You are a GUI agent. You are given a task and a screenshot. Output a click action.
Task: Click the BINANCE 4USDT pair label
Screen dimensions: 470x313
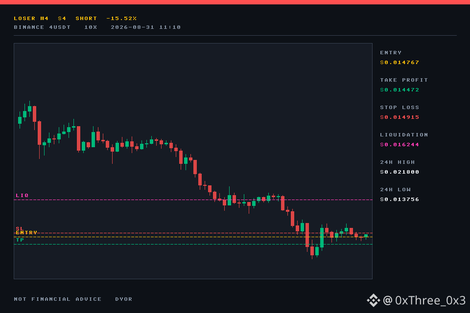(42, 27)
